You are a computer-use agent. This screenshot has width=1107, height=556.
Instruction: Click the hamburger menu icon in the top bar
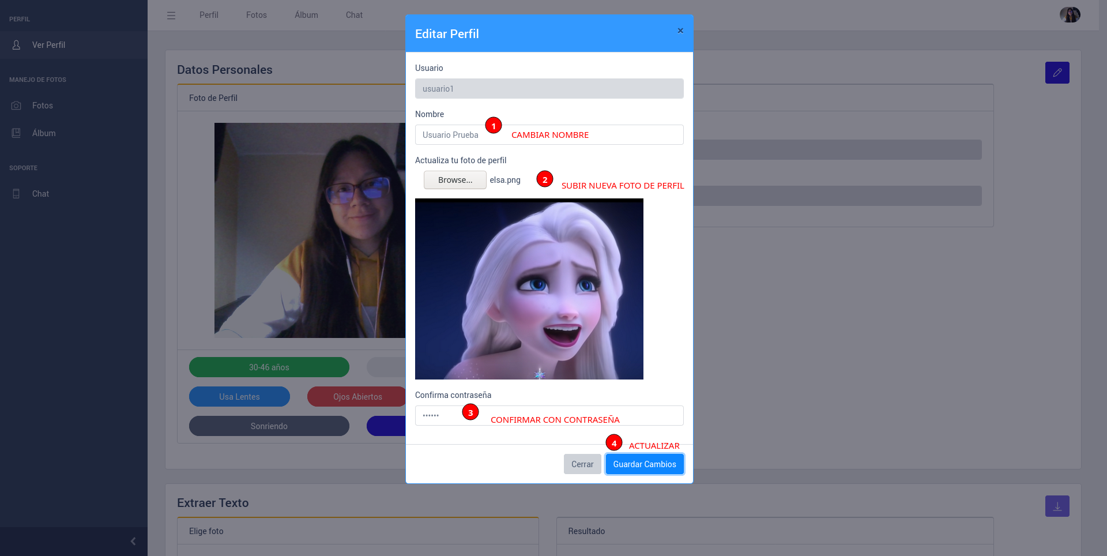(171, 16)
